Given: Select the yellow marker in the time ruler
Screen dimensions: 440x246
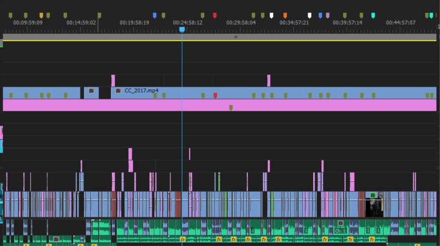Looking at the screenshot, I should [41, 15].
